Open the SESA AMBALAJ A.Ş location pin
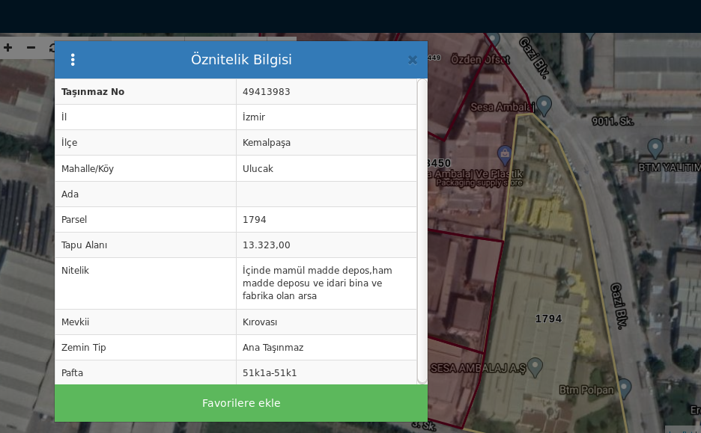701x433 pixels. (x=535, y=366)
